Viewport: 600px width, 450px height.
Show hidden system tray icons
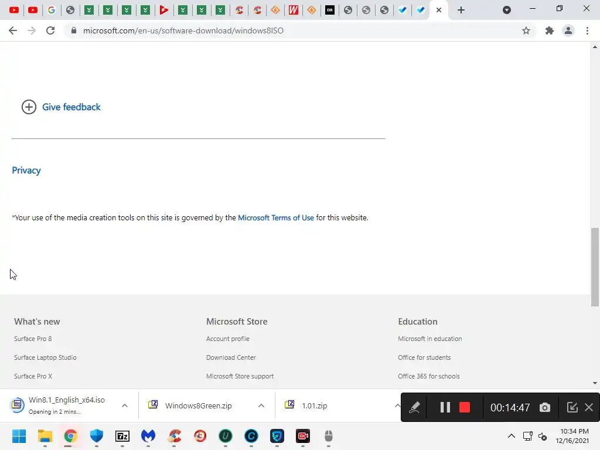[511, 436]
